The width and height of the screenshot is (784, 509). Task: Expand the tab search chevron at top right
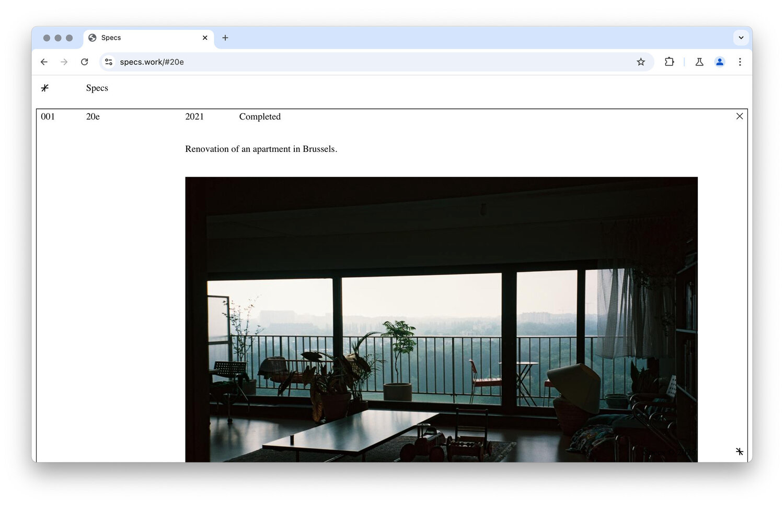point(741,38)
